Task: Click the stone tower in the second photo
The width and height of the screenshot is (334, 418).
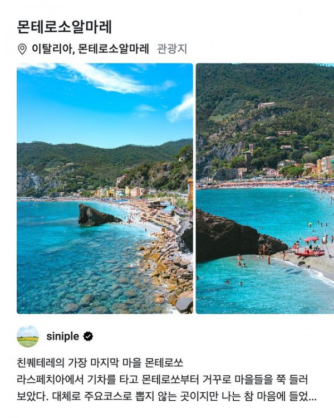Action: coord(248,159)
